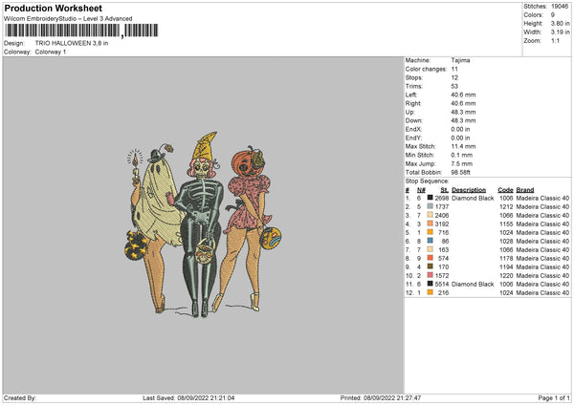Viewport: 574px width, 405px height.
Task: Click the stitches total '19046'
Action: coord(560,7)
